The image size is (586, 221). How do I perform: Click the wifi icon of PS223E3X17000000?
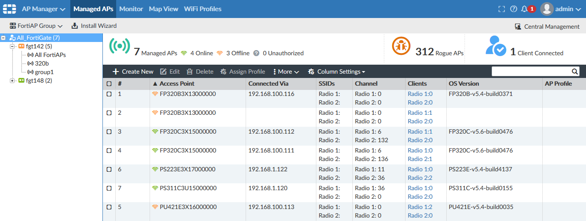[x=155, y=169]
